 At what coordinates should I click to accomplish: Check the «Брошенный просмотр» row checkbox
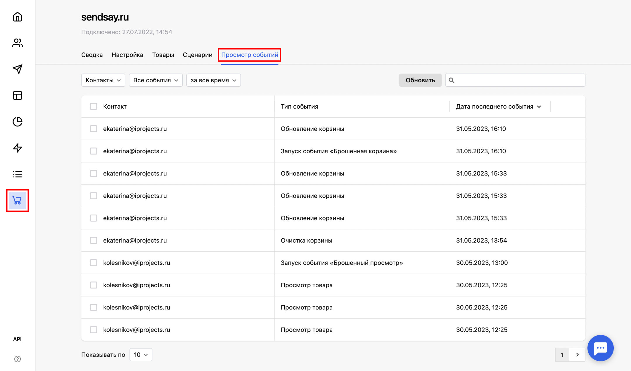pyautogui.click(x=94, y=263)
